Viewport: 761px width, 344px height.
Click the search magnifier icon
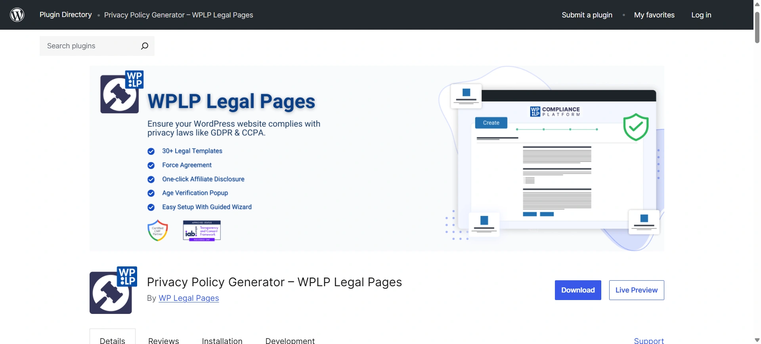pyautogui.click(x=145, y=46)
